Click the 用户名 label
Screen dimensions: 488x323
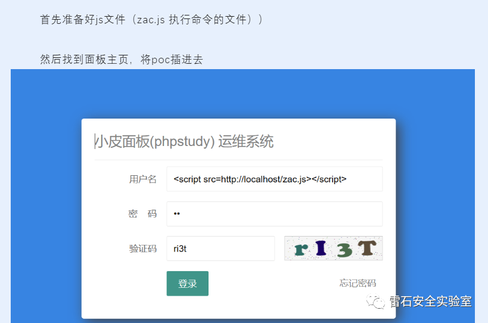click(x=143, y=179)
